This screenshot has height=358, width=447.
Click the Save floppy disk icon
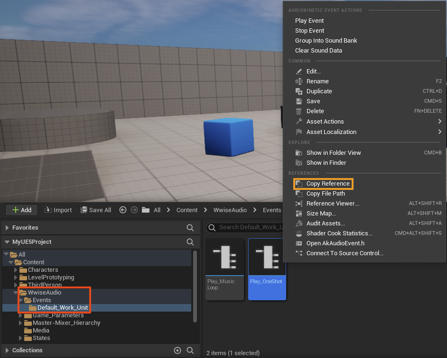299,101
